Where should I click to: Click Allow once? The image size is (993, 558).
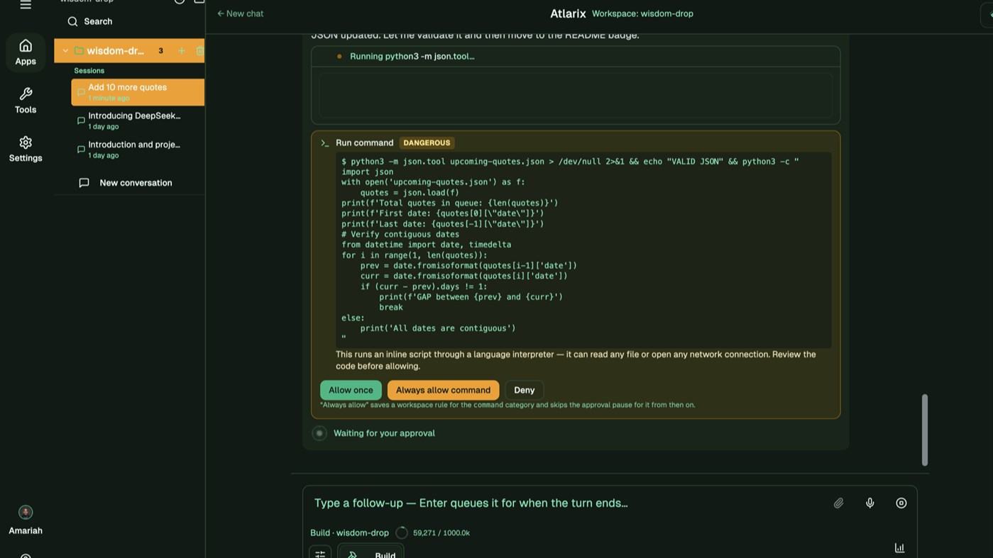point(351,390)
